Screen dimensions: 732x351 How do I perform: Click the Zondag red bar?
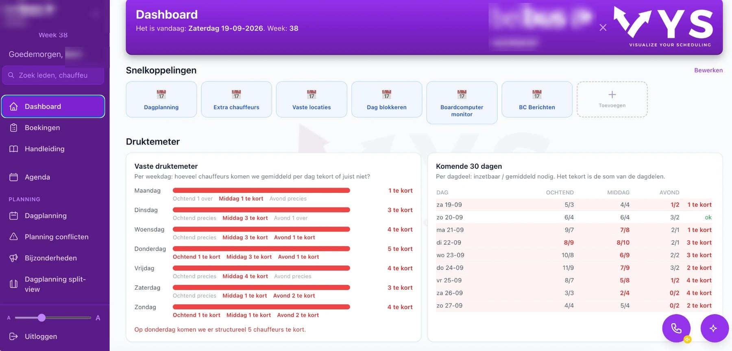point(261,307)
